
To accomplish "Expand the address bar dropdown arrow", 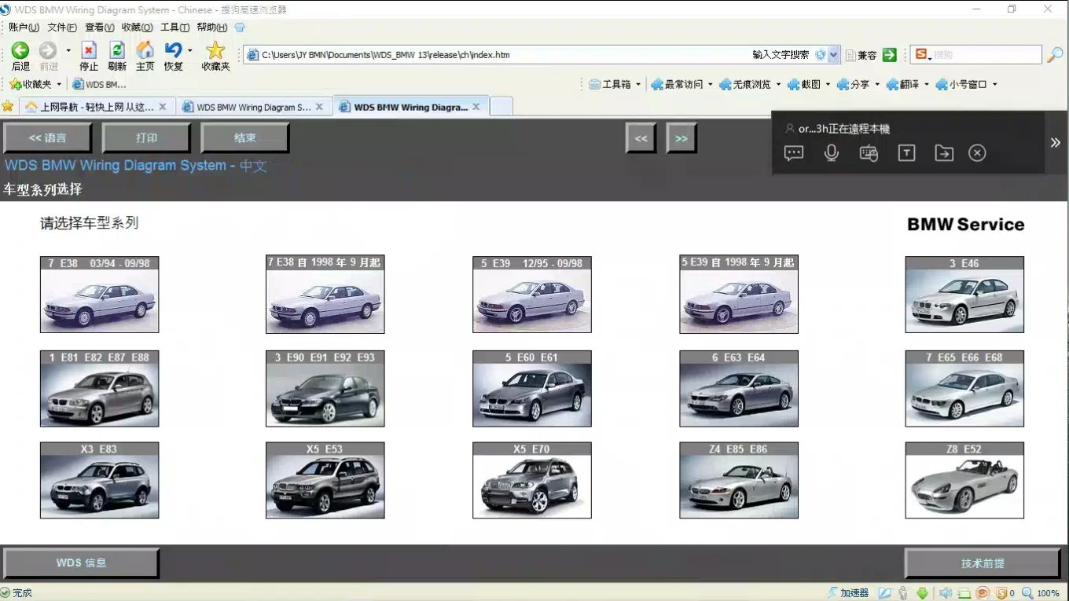I will (834, 55).
